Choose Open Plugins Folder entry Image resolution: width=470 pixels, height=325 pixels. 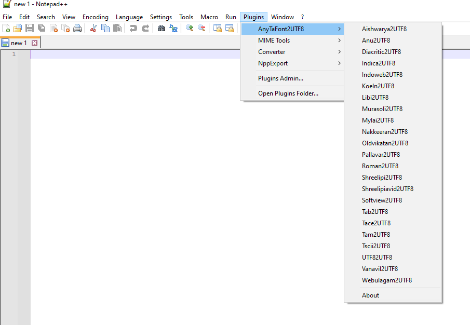coord(288,93)
